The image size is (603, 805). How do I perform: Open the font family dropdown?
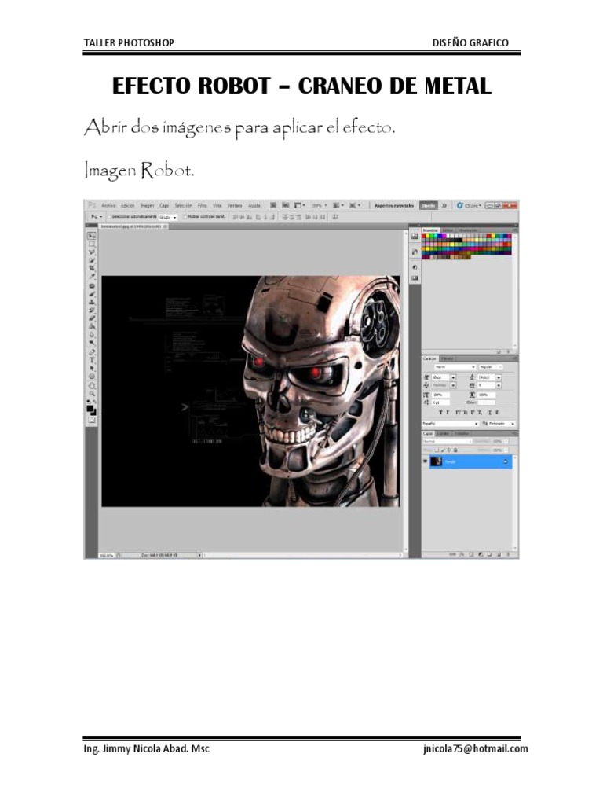455,367
